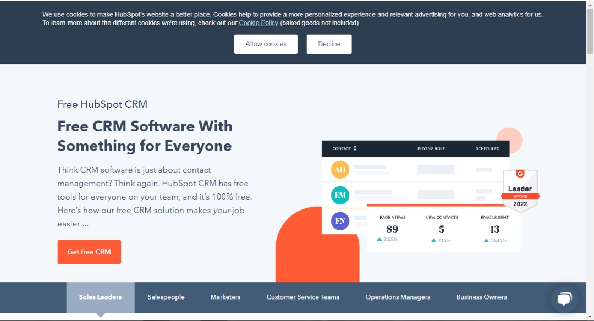
Task: Click the Get free CRM button
Action: (89, 252)
